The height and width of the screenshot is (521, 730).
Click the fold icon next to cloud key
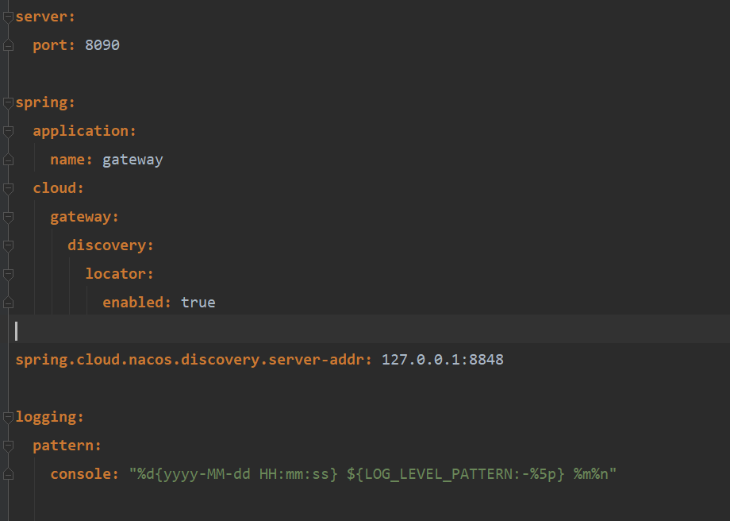pos(7,187)
